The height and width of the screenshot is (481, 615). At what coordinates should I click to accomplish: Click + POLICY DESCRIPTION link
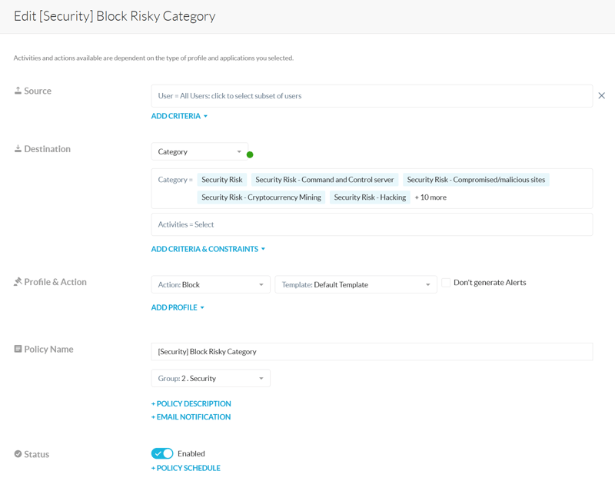click(x=191, y=403)
